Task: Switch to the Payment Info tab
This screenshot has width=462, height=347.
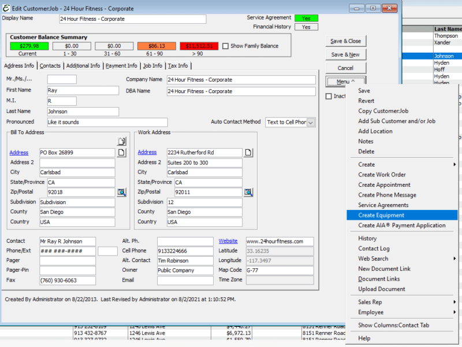Action: coord(121,65)
